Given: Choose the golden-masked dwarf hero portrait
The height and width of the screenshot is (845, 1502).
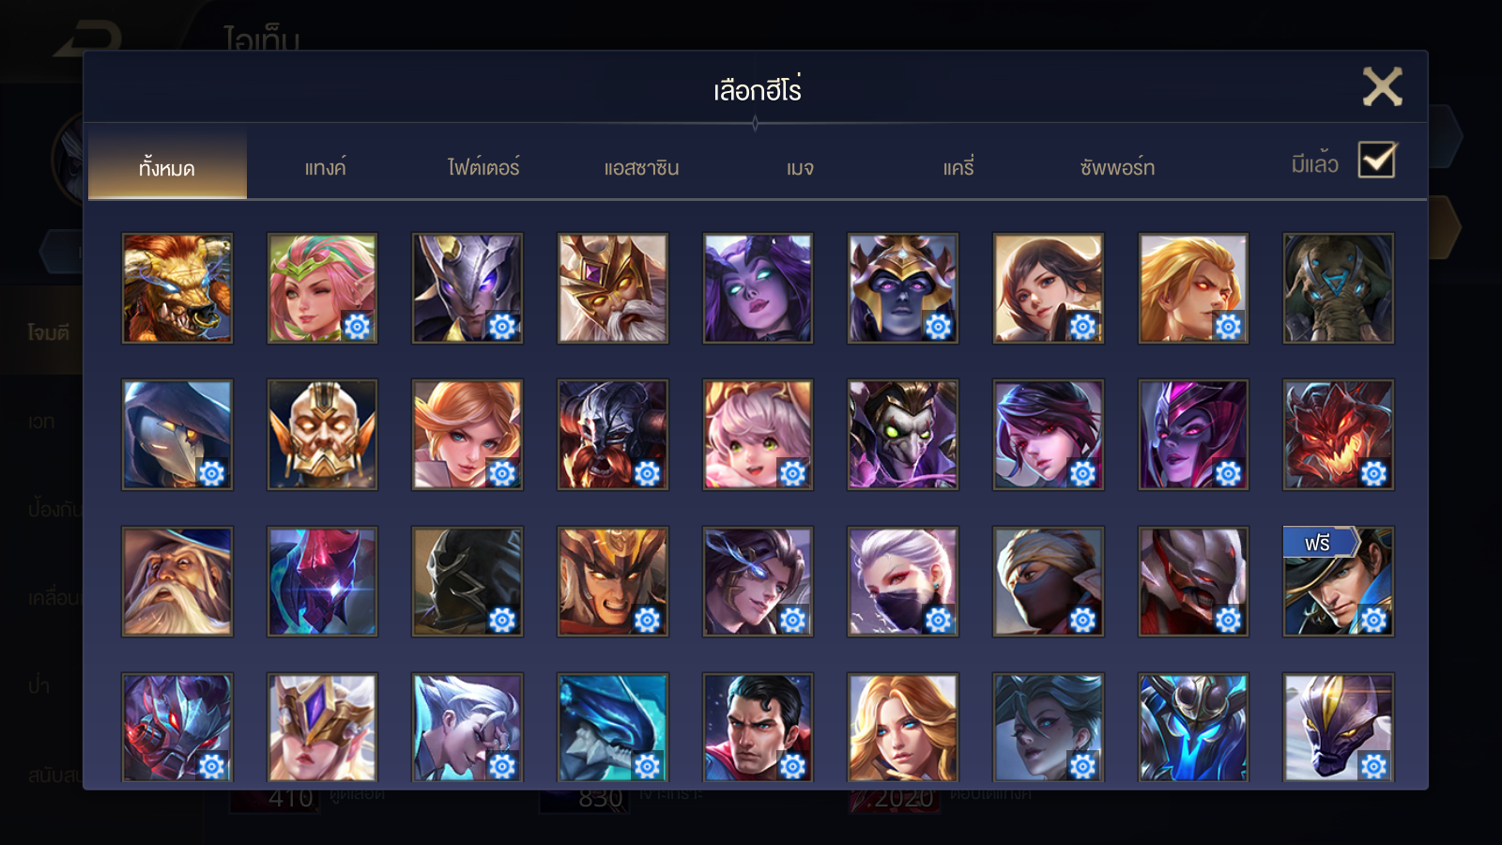Looking at the screenshot, I should (x=322, y=435).
